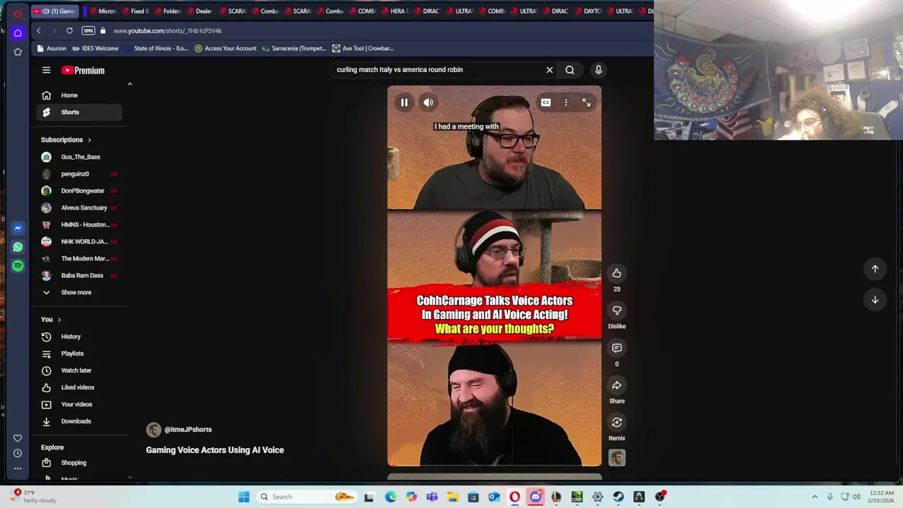This screenshot has height=508, width=903.
Task: Toggle closed captions (CC) on the Short
Action: [545, 102]
